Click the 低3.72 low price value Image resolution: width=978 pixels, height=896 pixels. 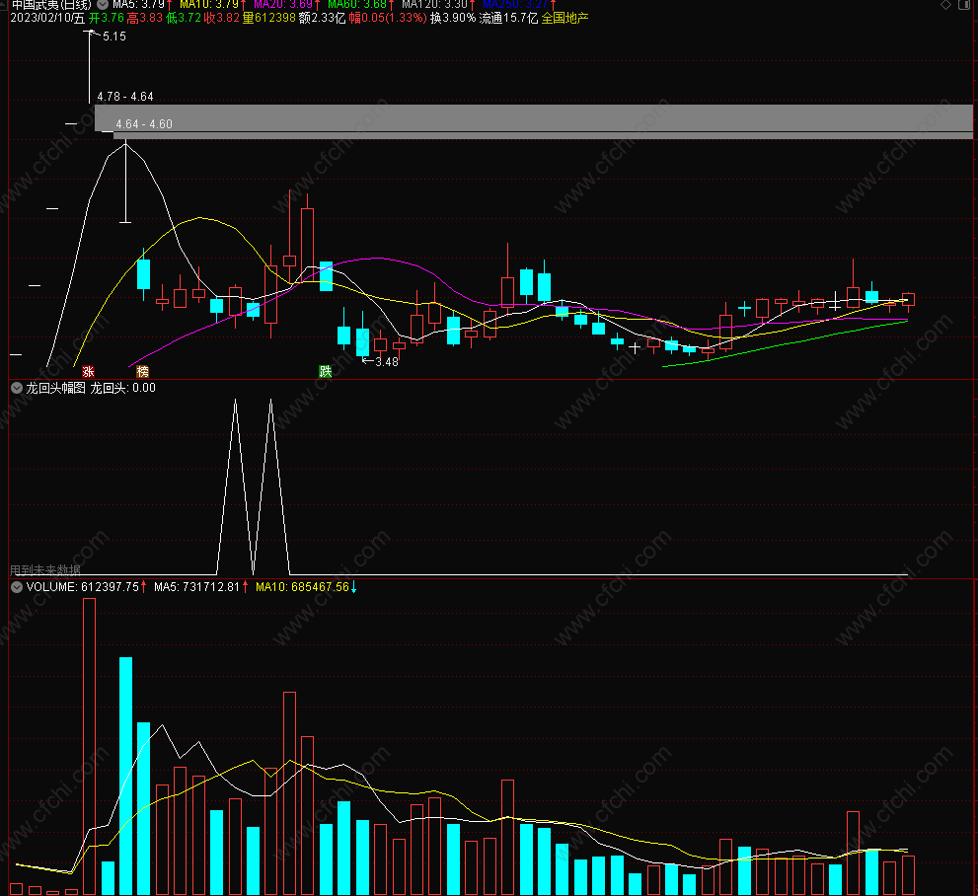(x=184, y=18)
